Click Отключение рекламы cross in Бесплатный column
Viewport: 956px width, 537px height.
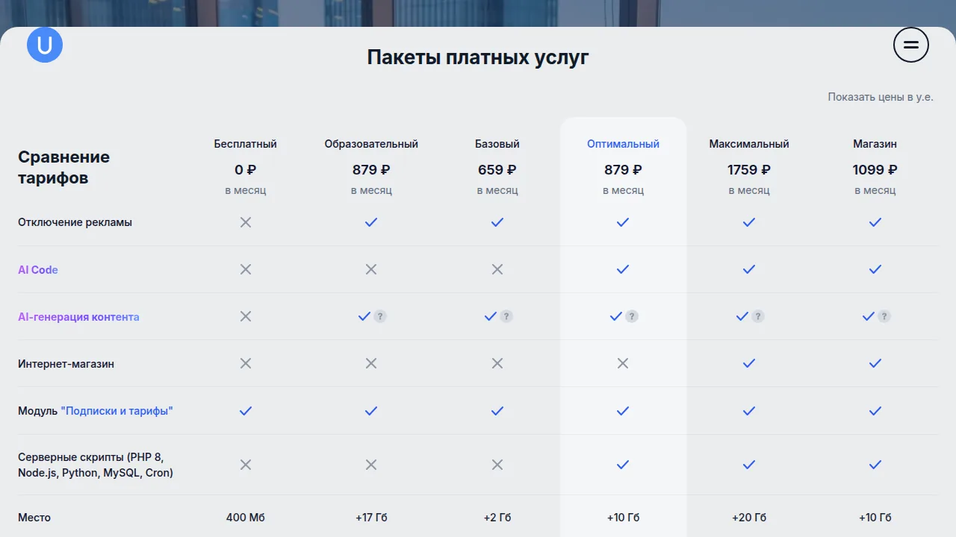tap(246, 222)
